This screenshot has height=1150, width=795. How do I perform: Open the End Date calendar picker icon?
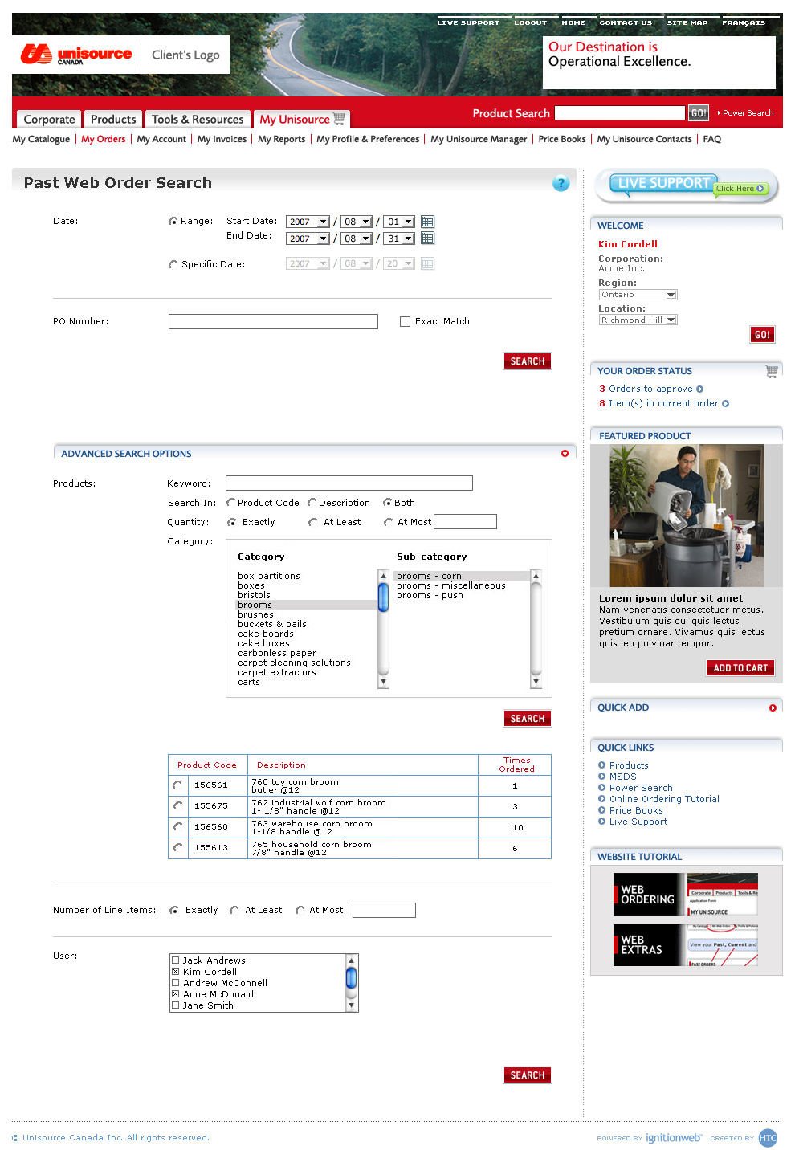coord(427,239)
